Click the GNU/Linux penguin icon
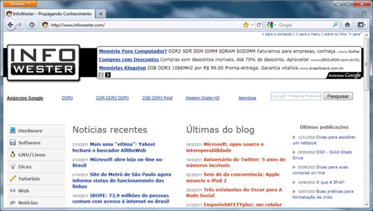Viewport: 373px width, 211px height. pyautogui.click(x=13, y=154)
